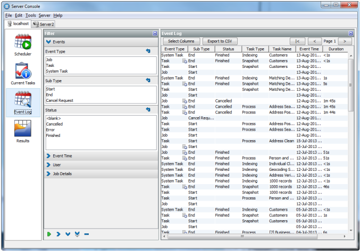Expand the Job Details filter section

coord(48,173)
